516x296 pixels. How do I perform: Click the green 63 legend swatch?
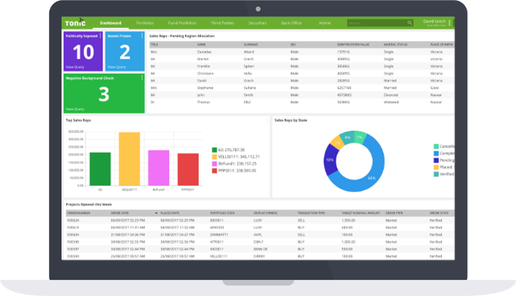(x=213, y=150)
